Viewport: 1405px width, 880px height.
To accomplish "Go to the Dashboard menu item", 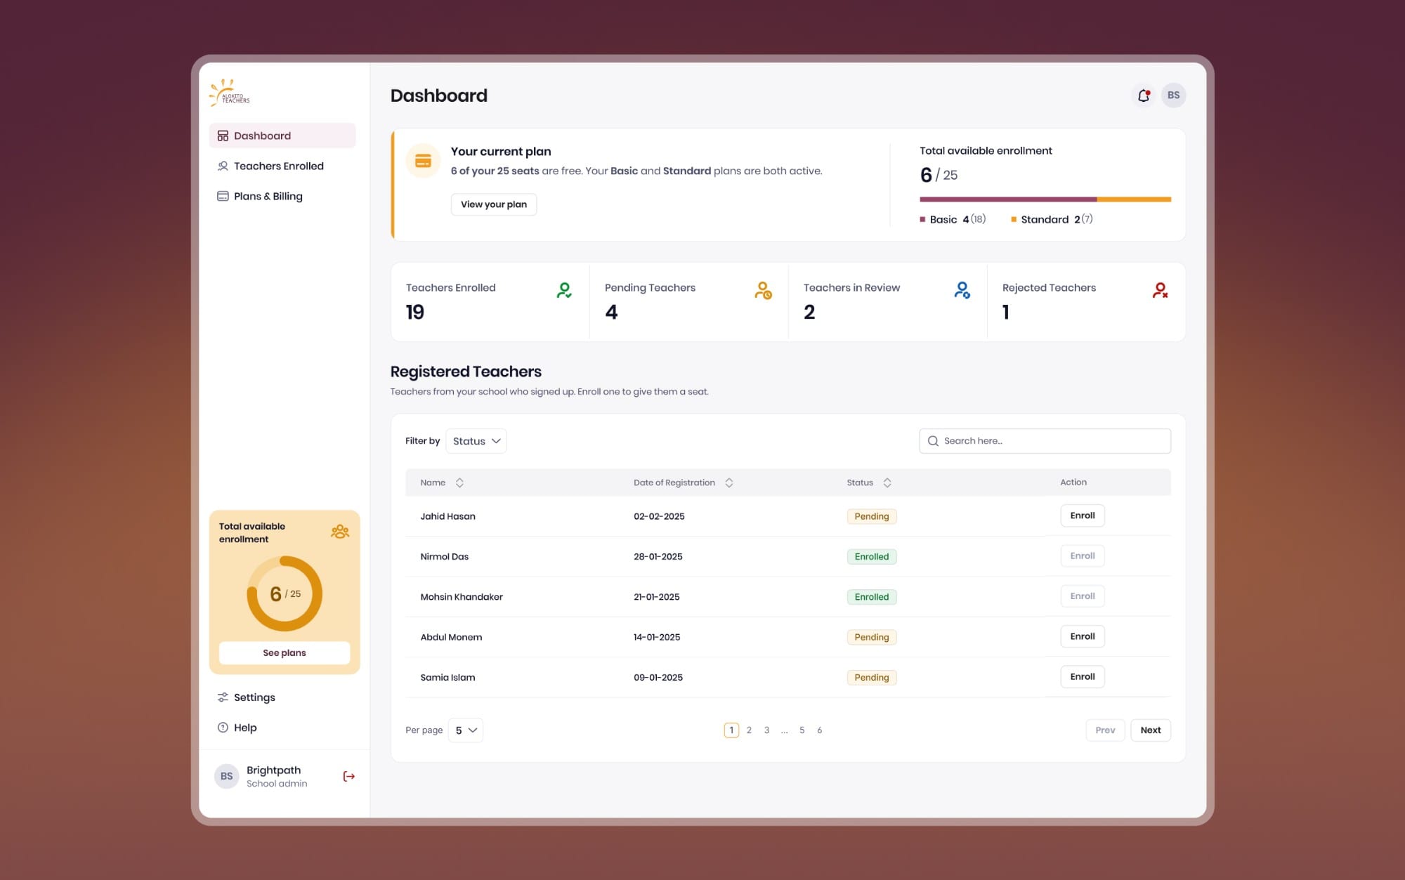I will (282, 136).
